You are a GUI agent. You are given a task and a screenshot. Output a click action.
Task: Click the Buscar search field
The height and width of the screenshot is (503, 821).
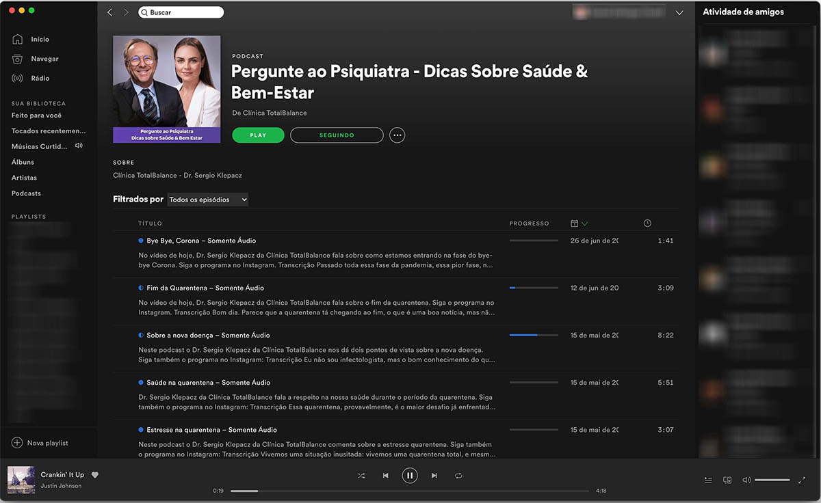point(181,12)
